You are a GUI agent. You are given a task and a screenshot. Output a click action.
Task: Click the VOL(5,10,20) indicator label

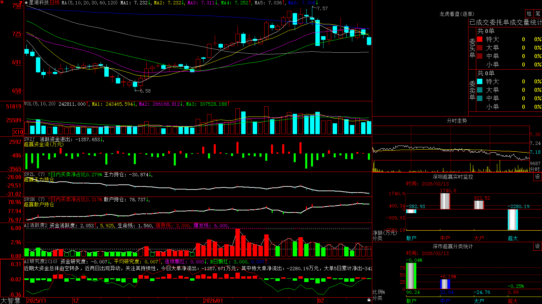[40, 104]
